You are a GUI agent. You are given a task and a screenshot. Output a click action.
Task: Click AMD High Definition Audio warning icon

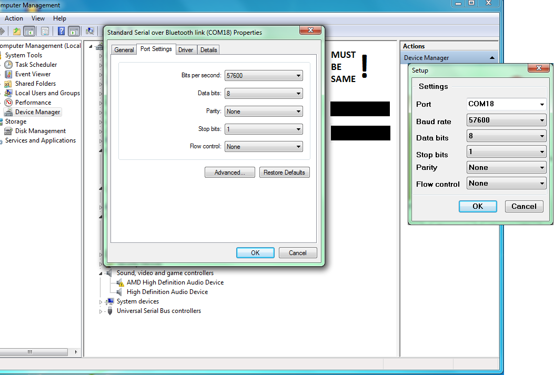coord(120,282)
